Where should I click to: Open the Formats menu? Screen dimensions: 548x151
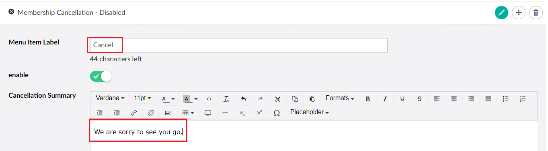(x=340, y=98)
